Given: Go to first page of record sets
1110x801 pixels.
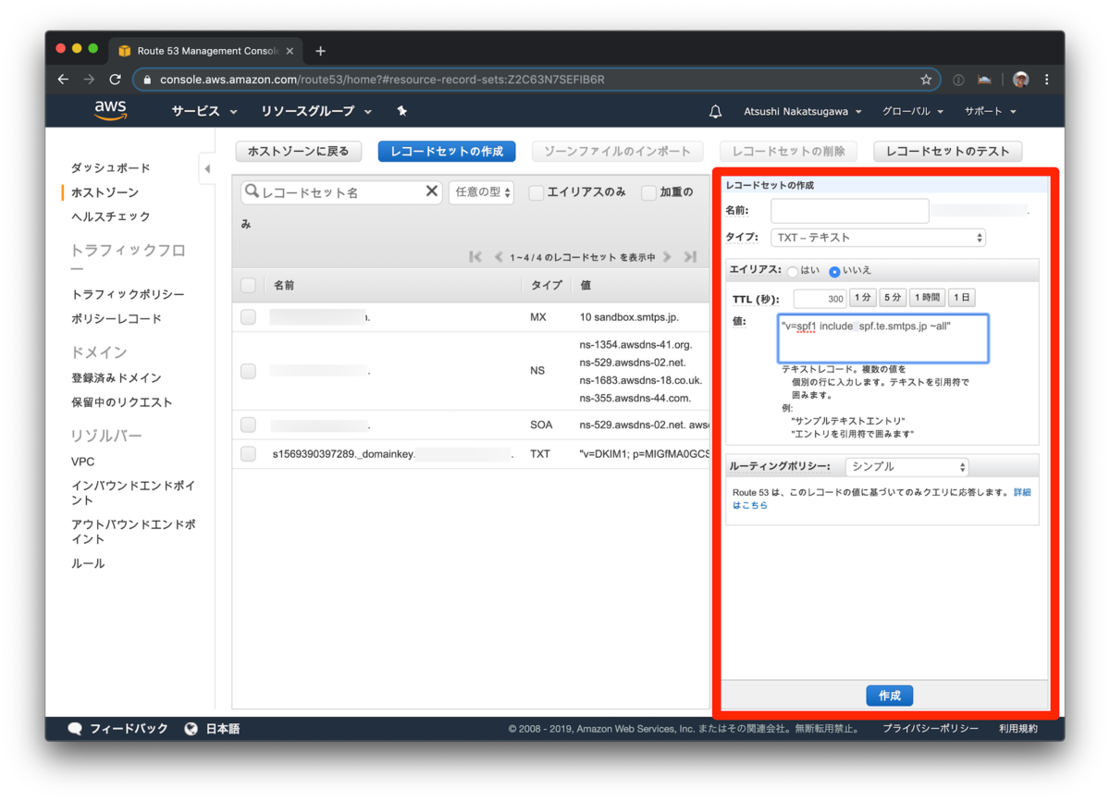Looking at the screenshot, I should [475, 256].
